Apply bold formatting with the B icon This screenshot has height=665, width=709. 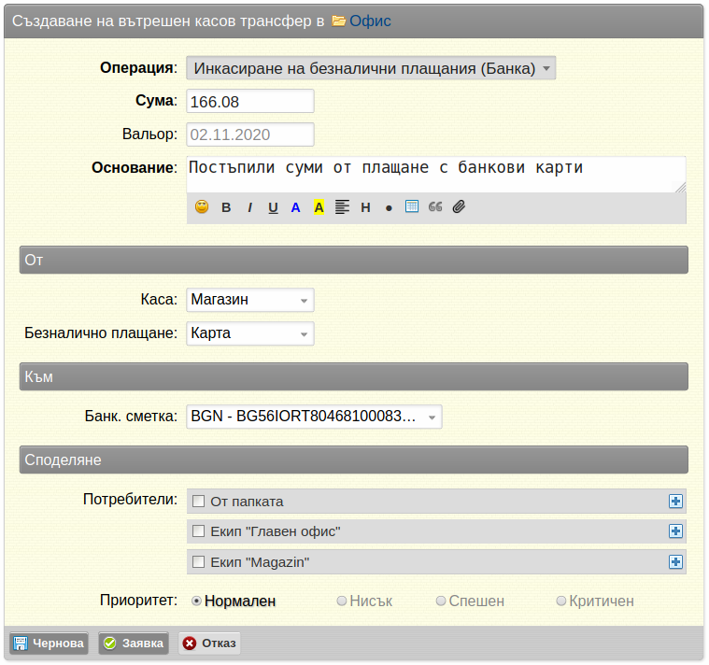226,207
